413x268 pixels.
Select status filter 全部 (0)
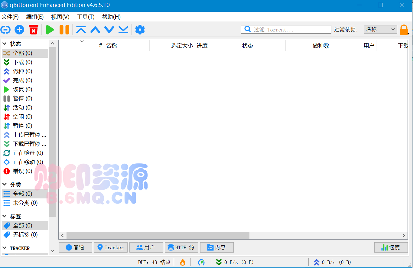pyautogui.click(x=25, y=53)
